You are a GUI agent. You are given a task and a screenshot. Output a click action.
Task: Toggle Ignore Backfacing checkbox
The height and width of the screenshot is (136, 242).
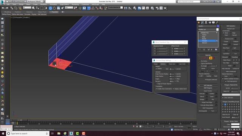[x=200, y=63]
